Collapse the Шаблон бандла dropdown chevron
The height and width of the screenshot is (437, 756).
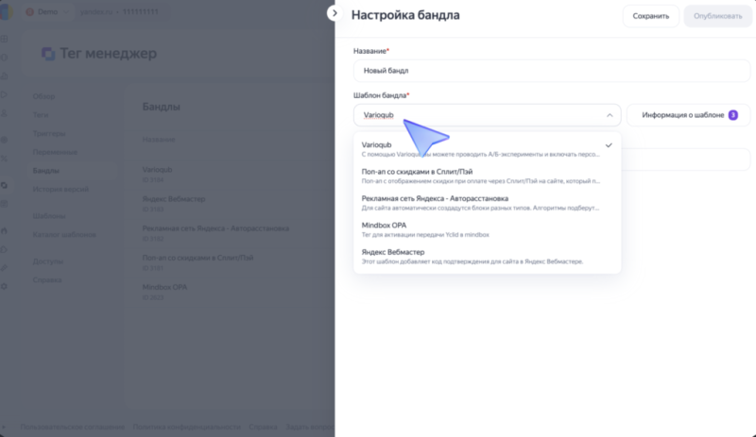pyautogui.click(x=610, y=115)
